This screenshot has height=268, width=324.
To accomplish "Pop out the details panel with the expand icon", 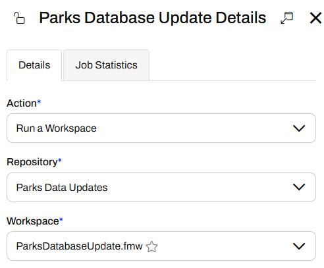I will coord(287,18).
